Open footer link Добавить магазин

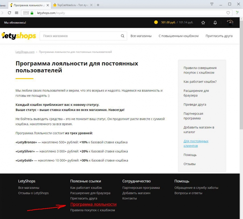click(136, 193)
